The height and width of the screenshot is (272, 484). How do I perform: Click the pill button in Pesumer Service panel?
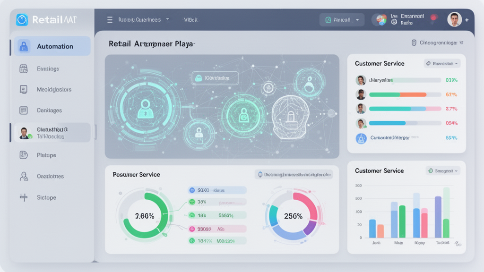pos(294,174)
